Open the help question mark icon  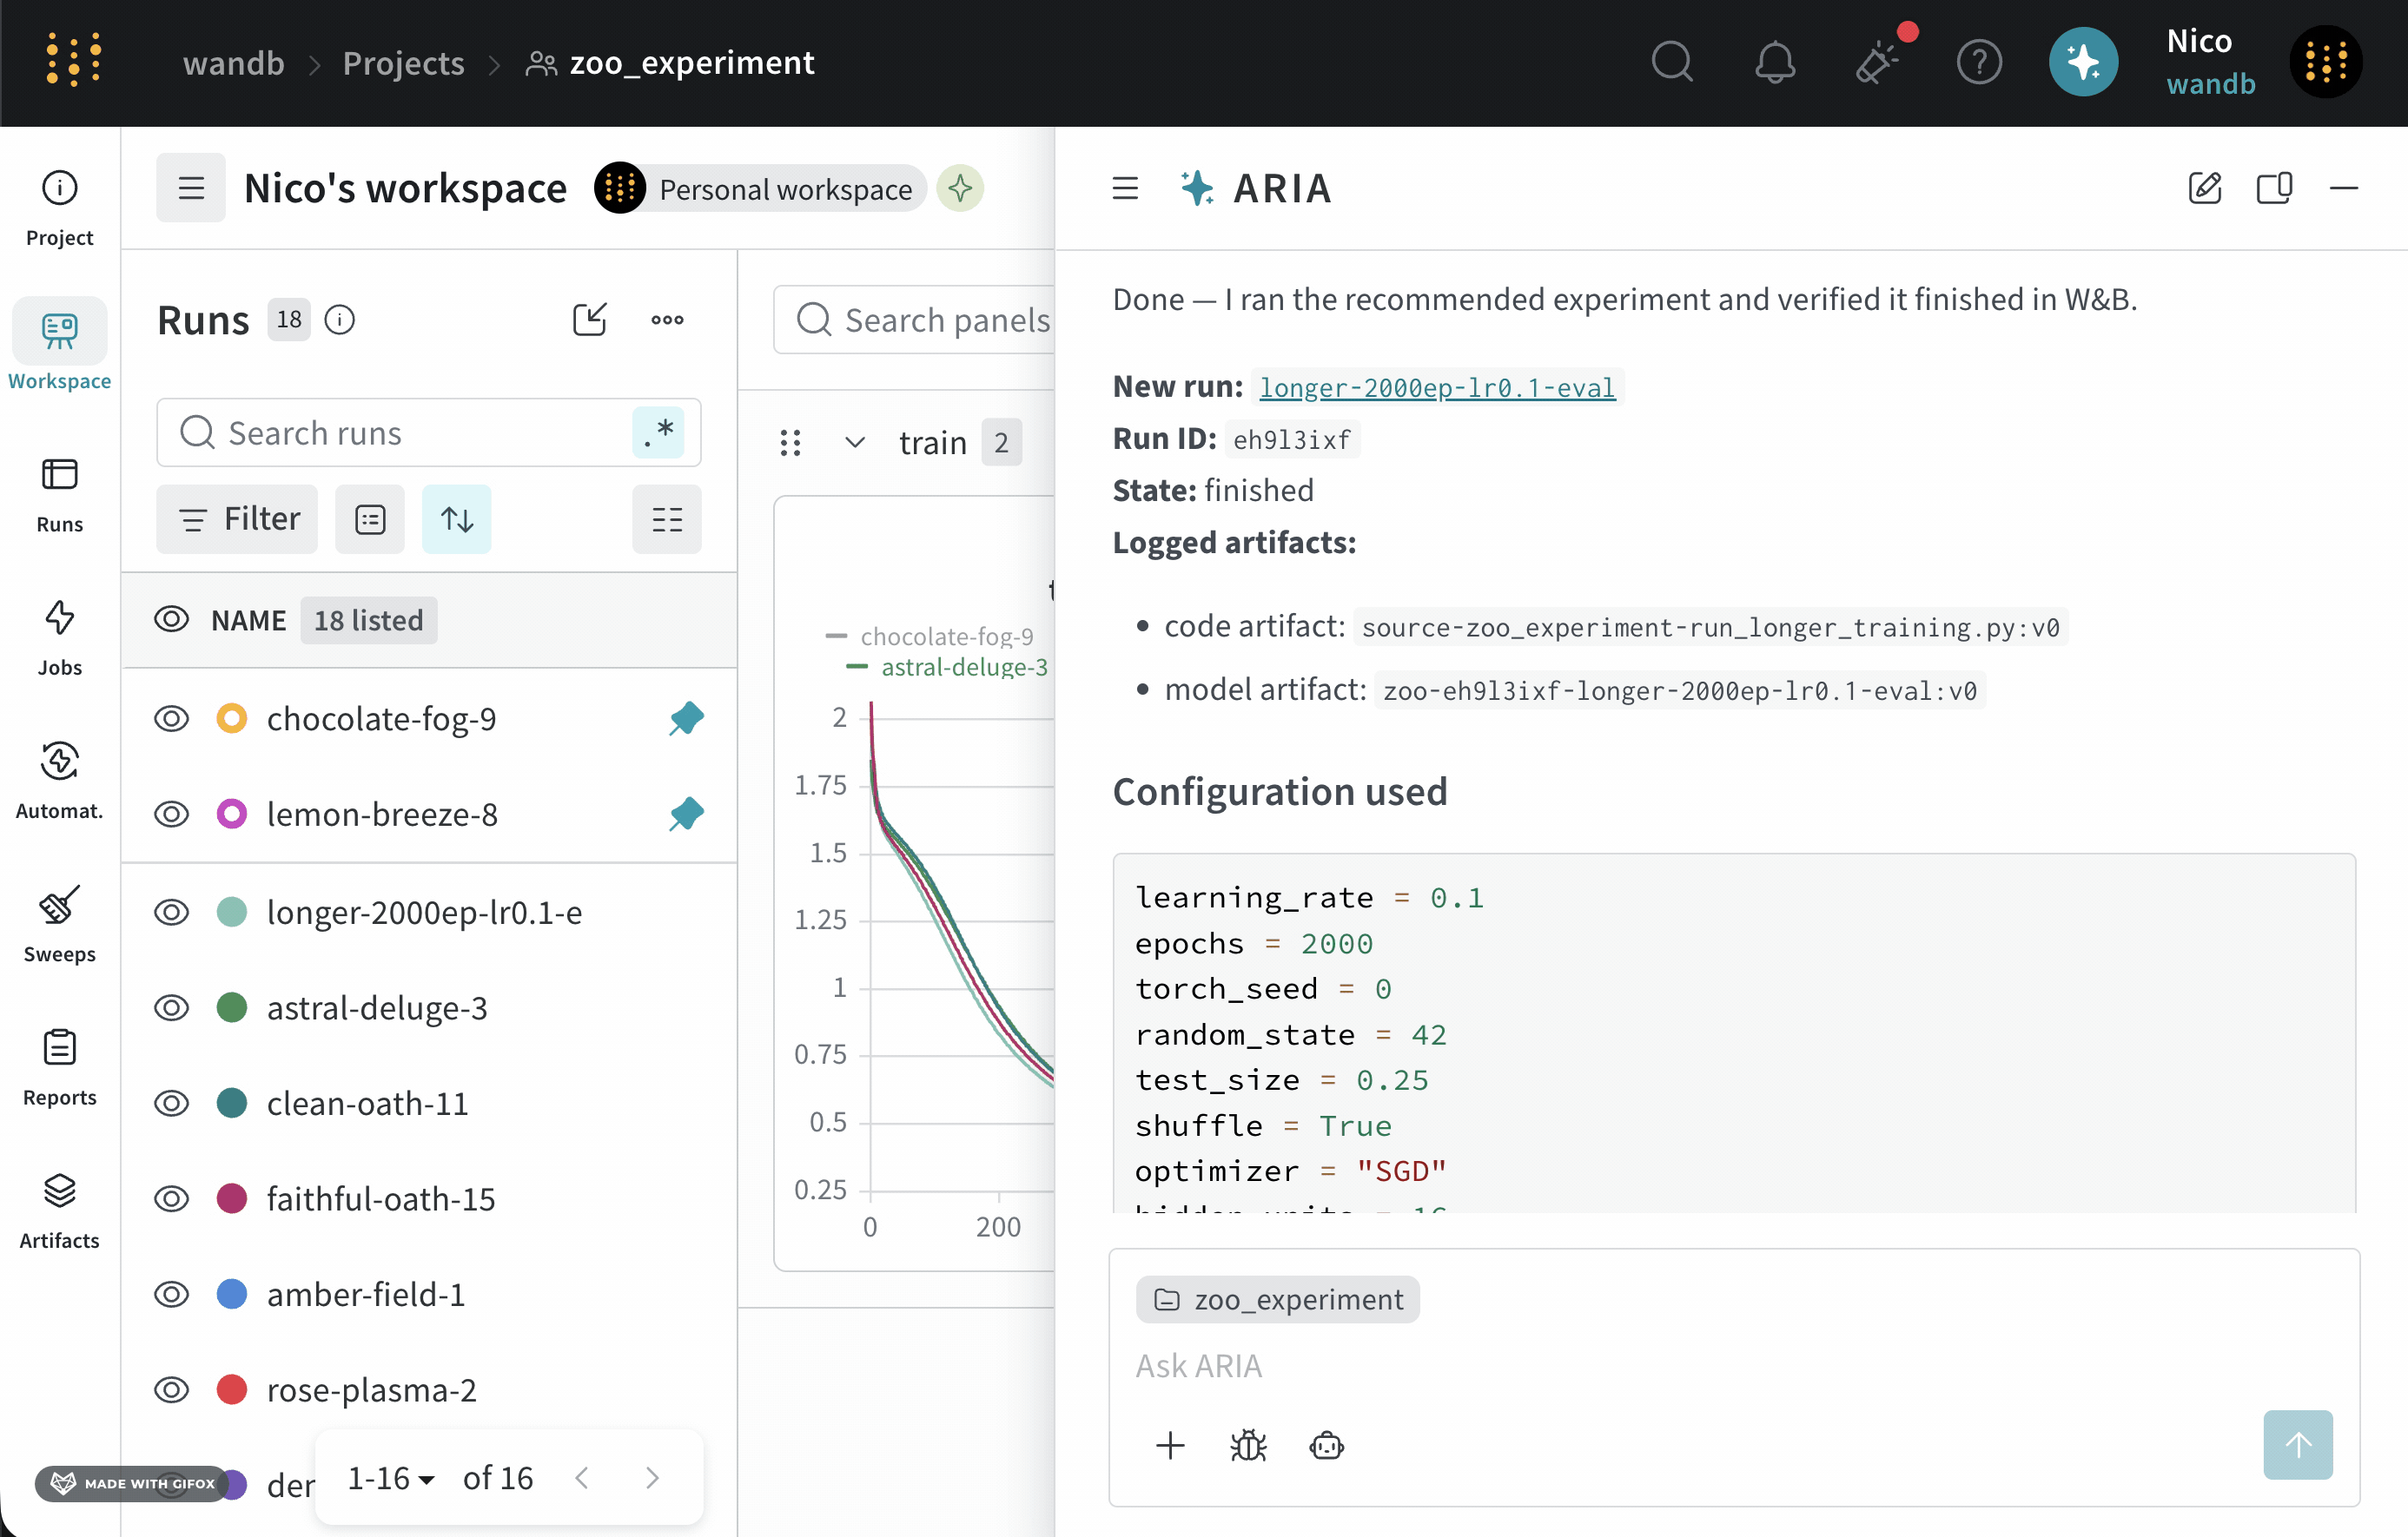[1979, 62]
